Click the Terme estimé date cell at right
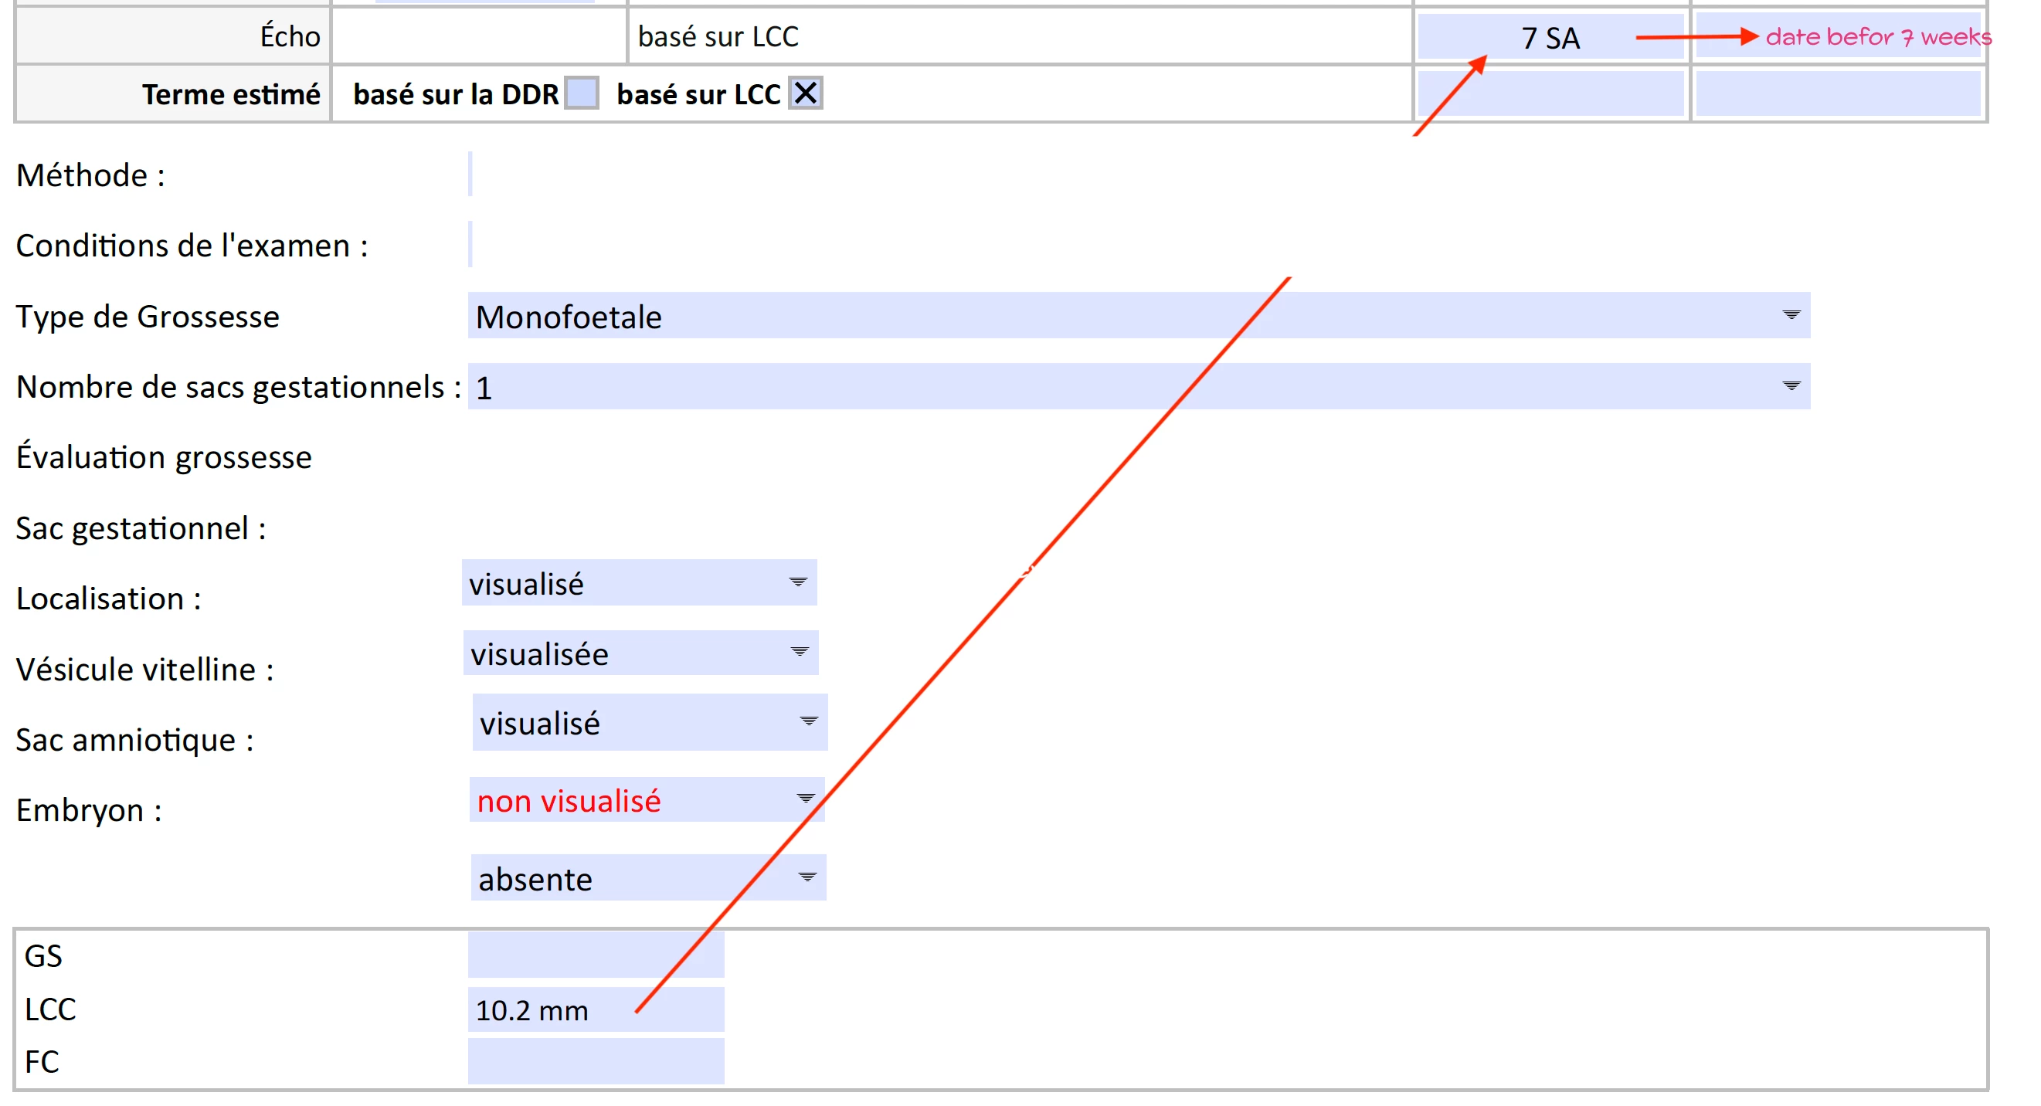2041x1106 pixels. point(1836,93)
